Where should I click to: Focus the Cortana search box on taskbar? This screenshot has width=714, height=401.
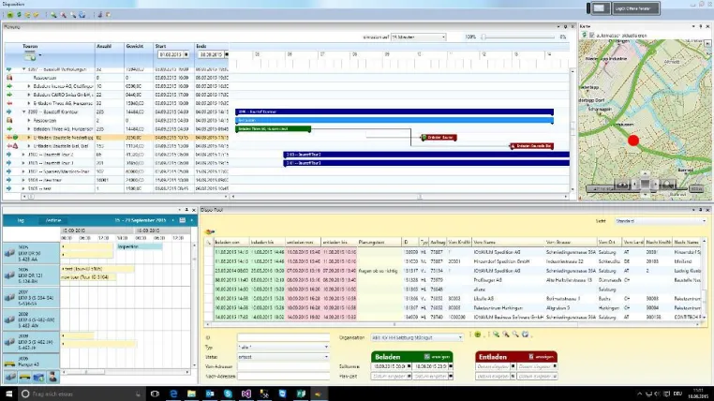pos(81,394)
